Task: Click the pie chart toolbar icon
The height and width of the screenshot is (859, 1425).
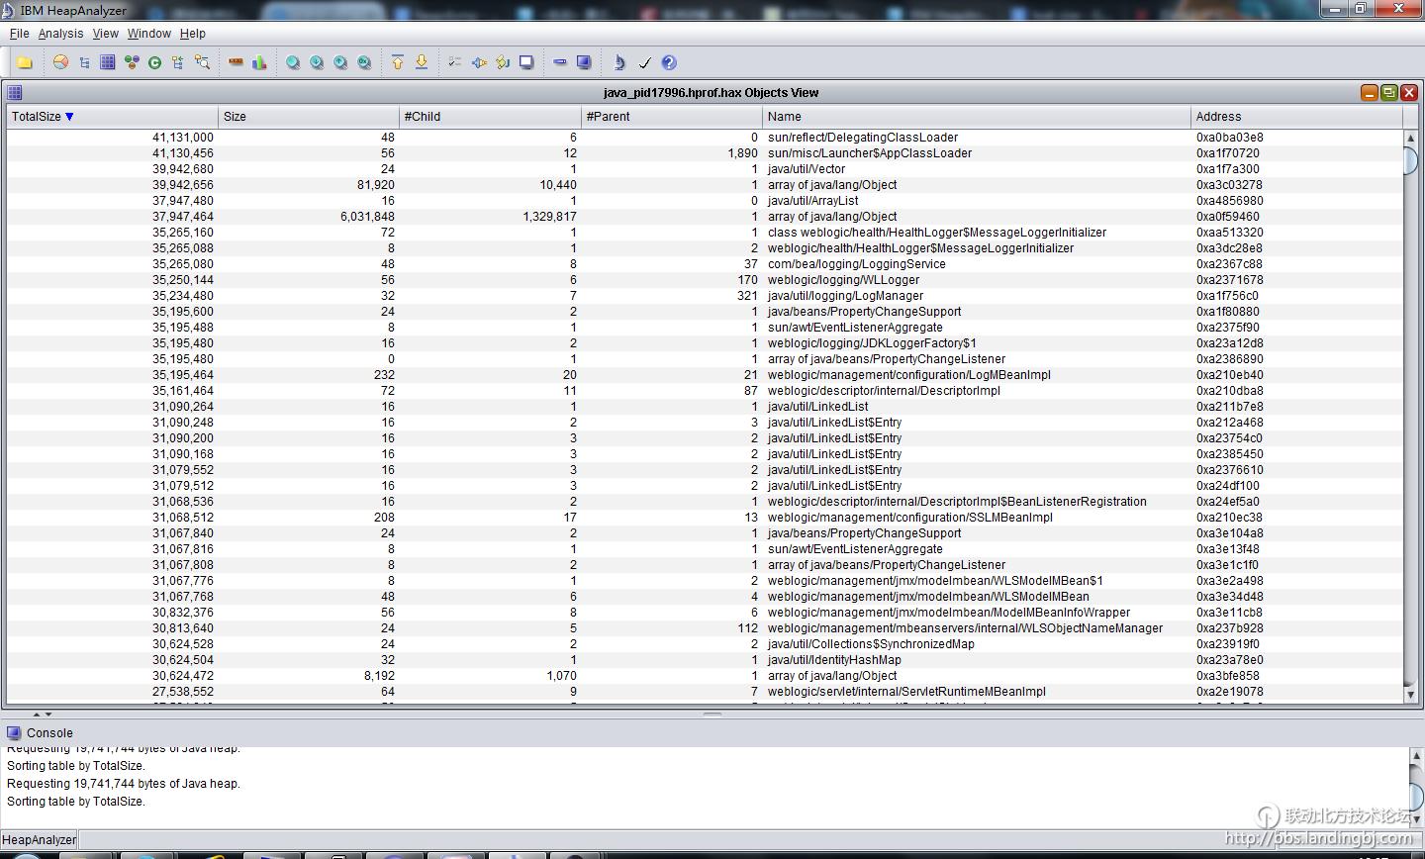Action: tap(60, 62)
